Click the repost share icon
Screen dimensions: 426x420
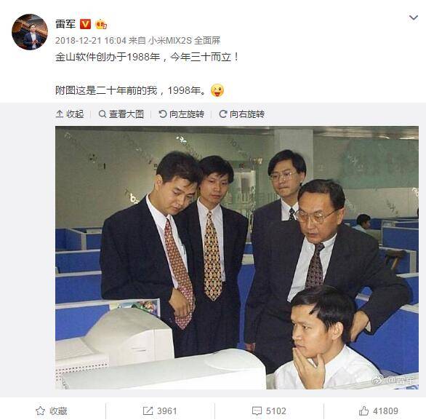(148, 411)
